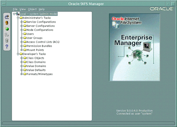The image size is (177, 127).
Task: Click the Value Defaults folder icon
Action: (x=25, y=70)
